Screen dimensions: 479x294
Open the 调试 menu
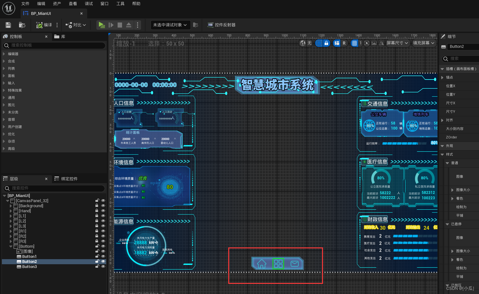pyautogui.click(x=89, y=4)
